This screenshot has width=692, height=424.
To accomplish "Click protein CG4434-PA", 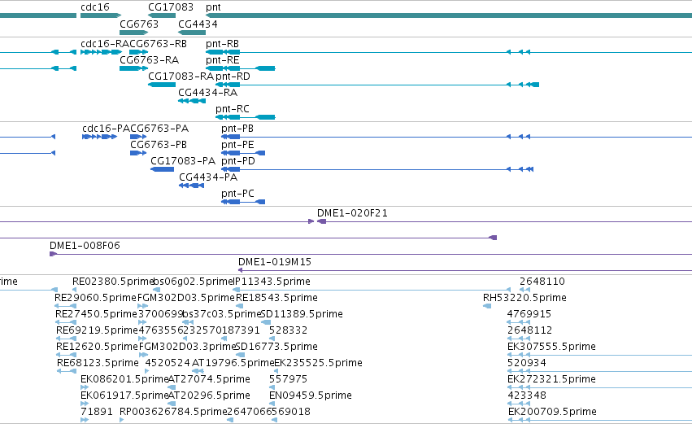I will tap(208, 177).
